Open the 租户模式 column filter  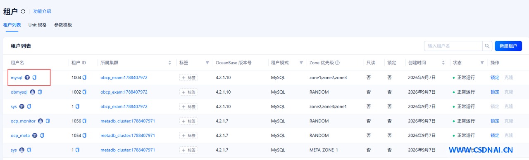coord(301,63)
